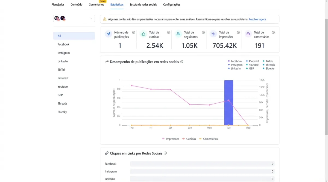This screenshot has height=182, width=328.
Task: Click info icon beside Cliques em Links
Action: (165, 153)
